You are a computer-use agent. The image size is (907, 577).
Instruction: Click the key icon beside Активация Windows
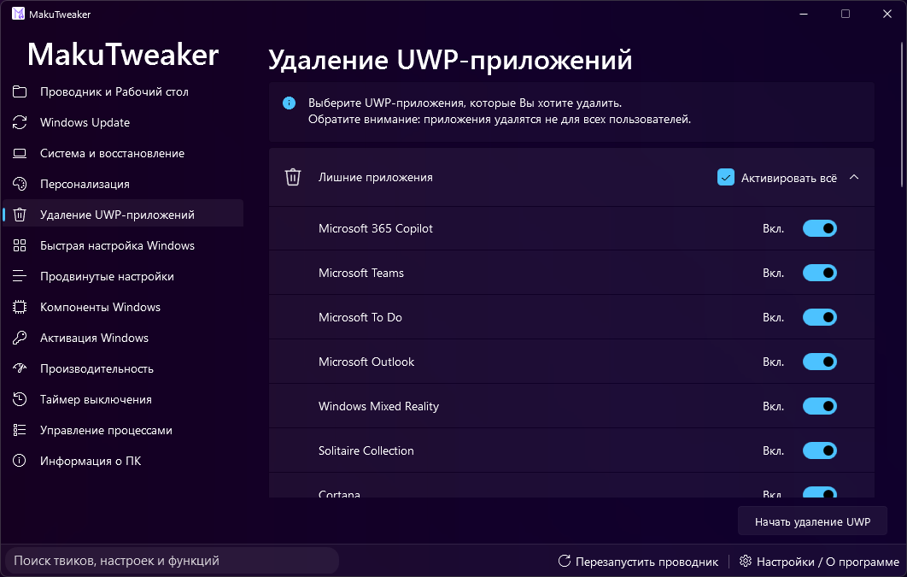pos(20,338)
